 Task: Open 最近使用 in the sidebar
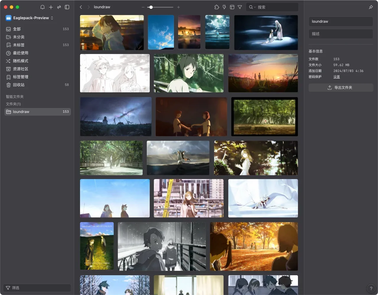[38, 53]
